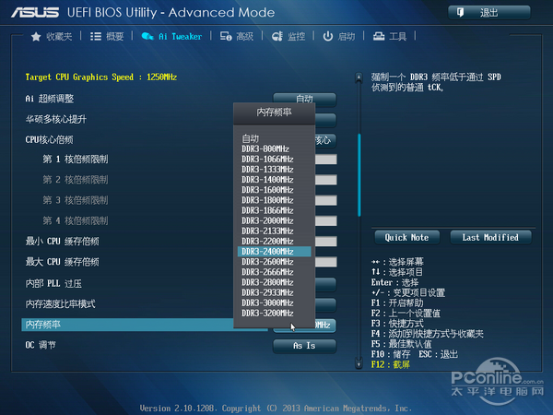
Task: Click the monitoring tab gauge icon
Action: (x=277, y=36)
